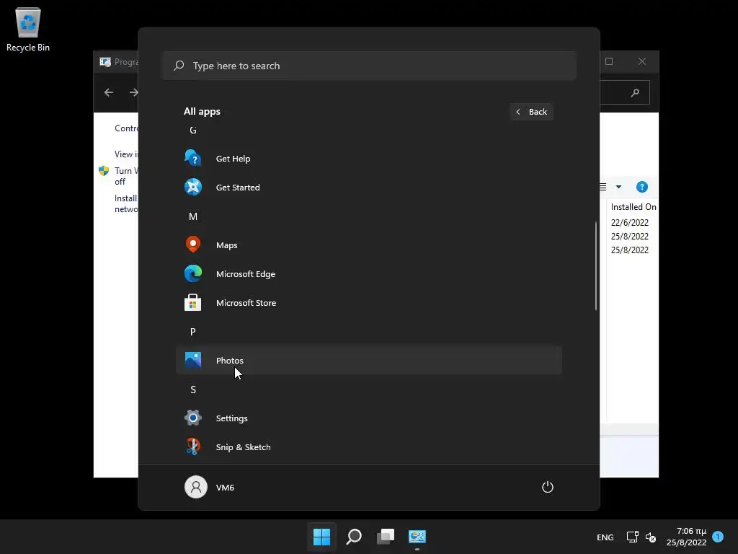Screen dimensions: 738x554
Task: Open notification badge in taskbar
Action: (x=718, y=537)
